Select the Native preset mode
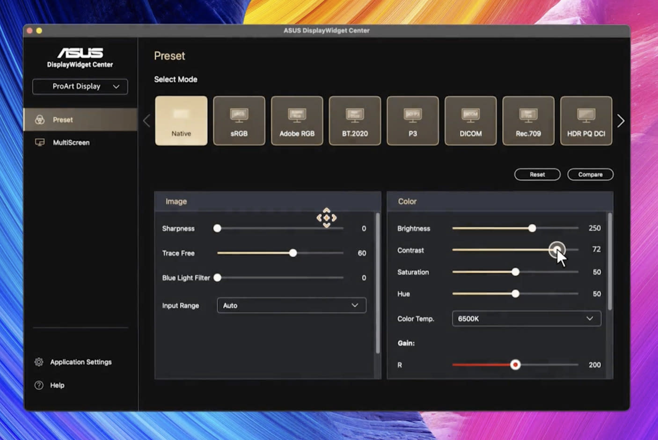Viewport: 658px width, 440px height. click(181, 121)
